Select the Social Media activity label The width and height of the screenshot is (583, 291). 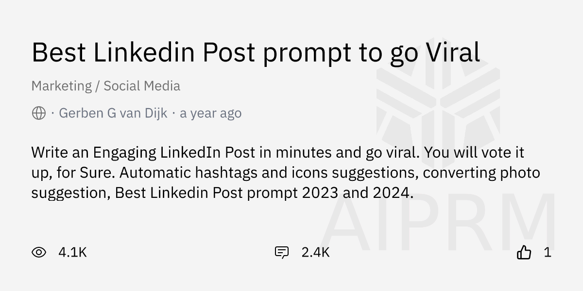click(x=142, y=86)
